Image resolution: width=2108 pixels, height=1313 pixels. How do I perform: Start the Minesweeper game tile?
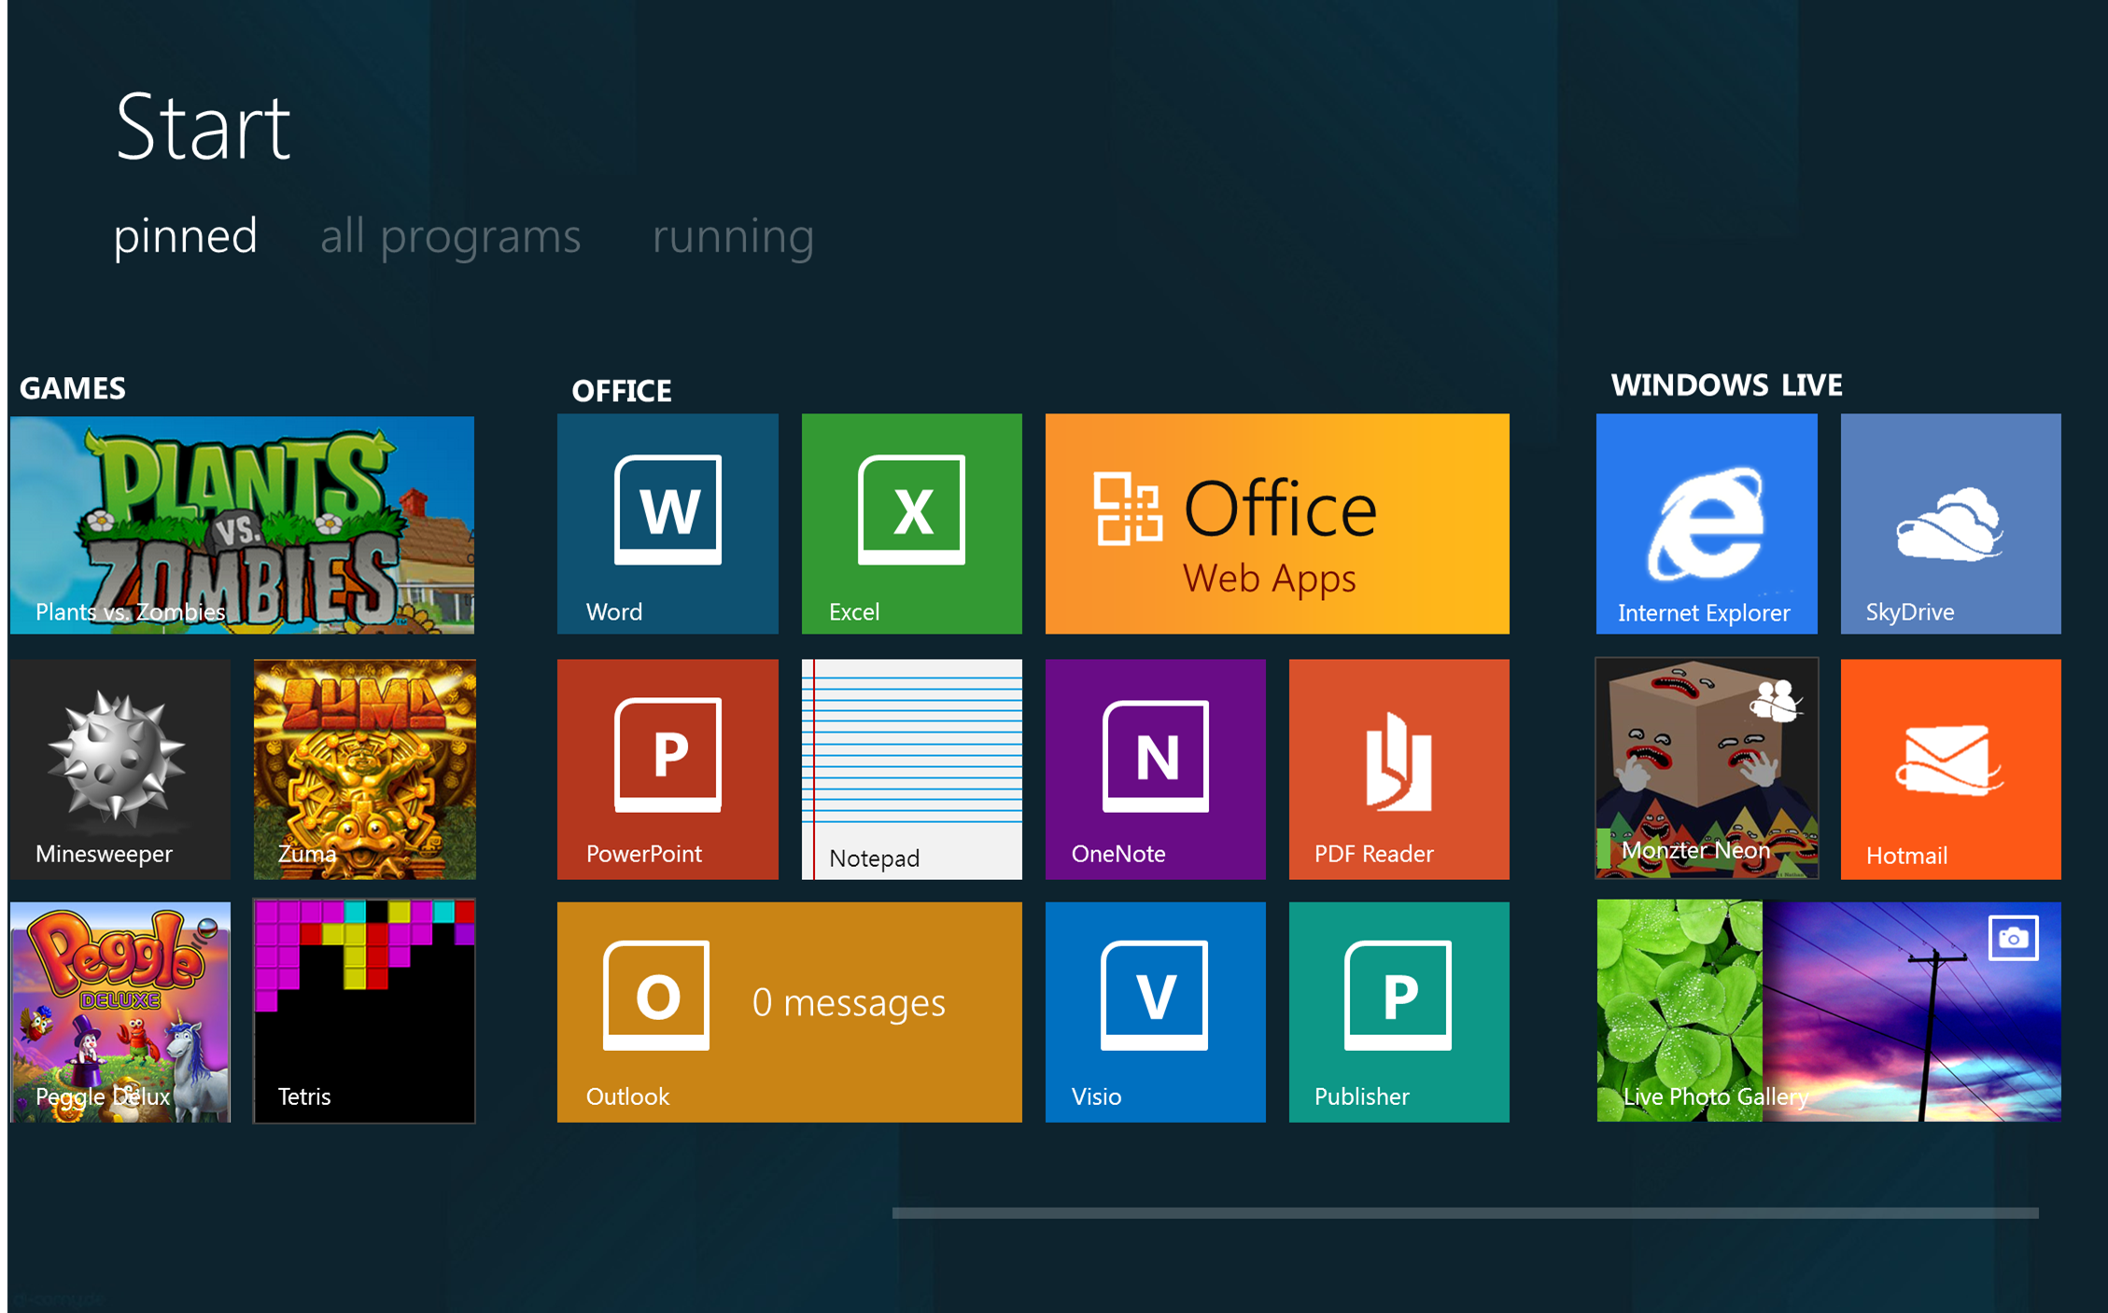click(120, 769)
